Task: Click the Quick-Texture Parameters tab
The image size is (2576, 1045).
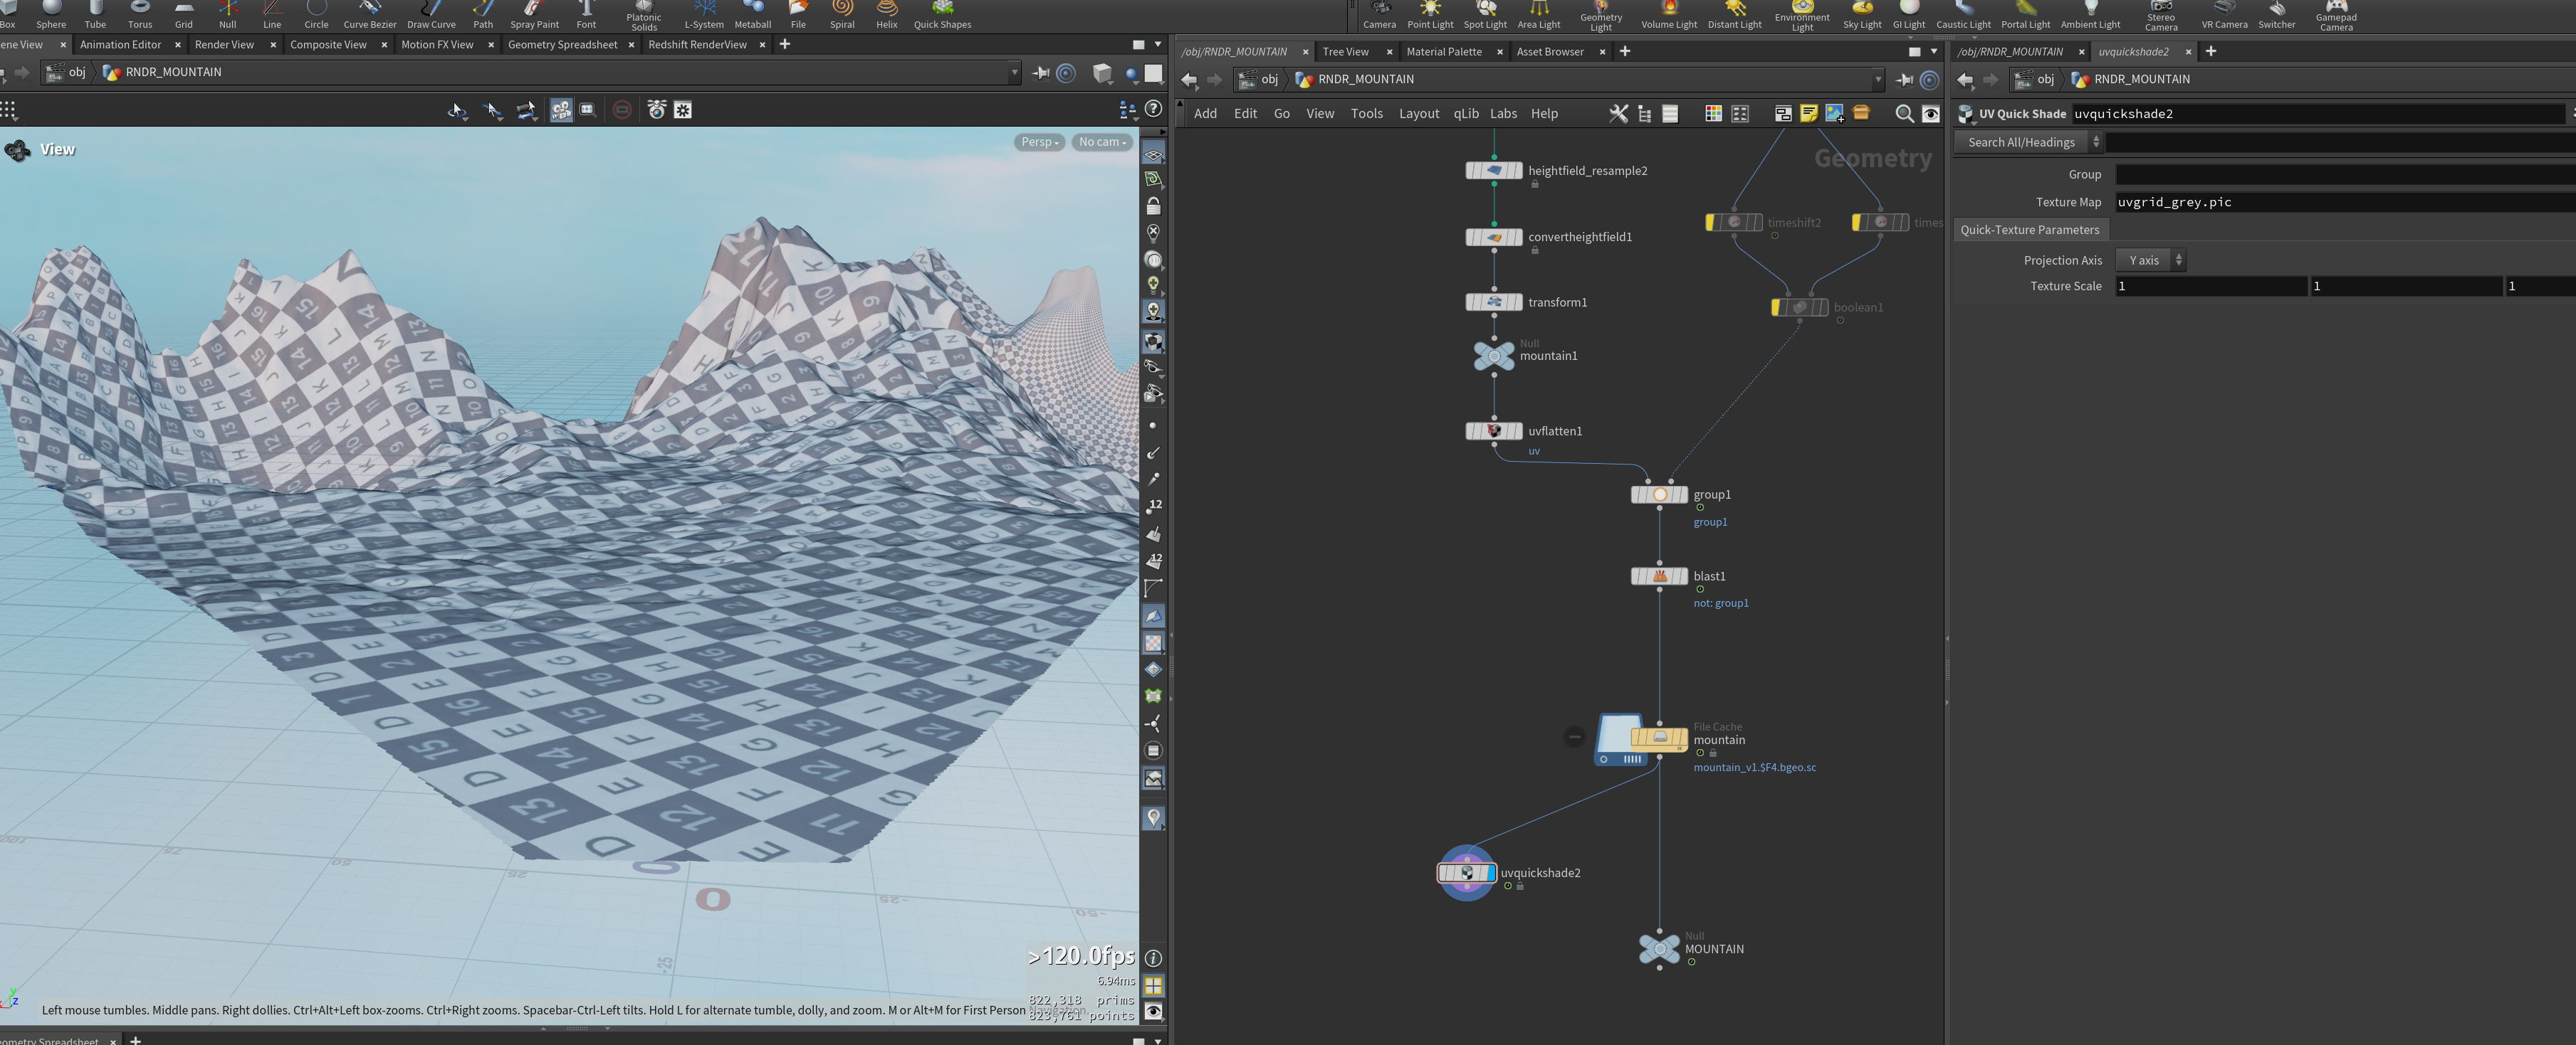Action: (2030, 230)
